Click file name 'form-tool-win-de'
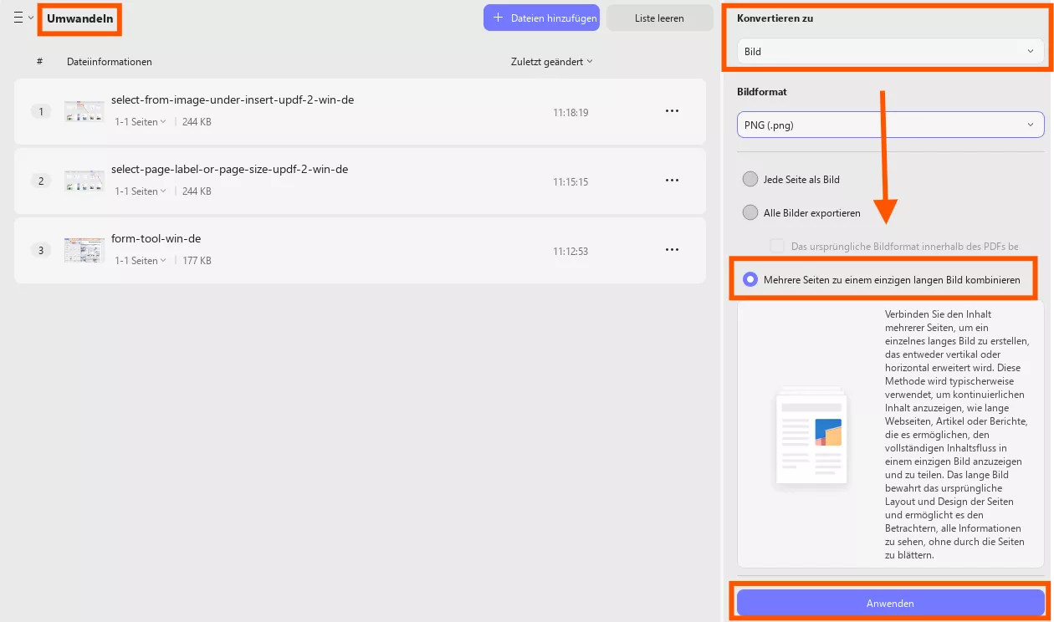The image size is (1054, 622). [156, 238]
